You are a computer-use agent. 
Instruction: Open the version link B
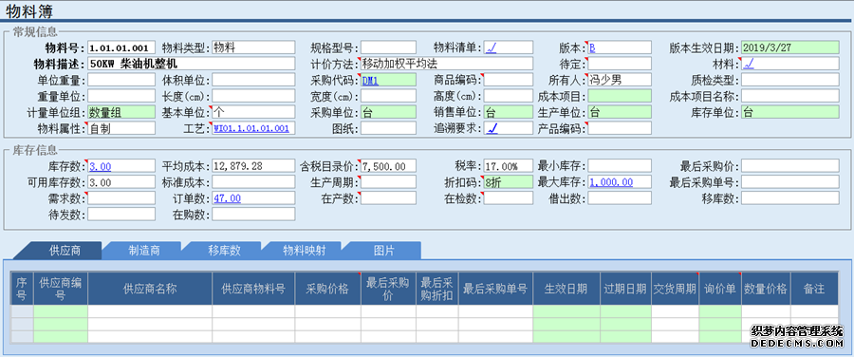[592, 48]
